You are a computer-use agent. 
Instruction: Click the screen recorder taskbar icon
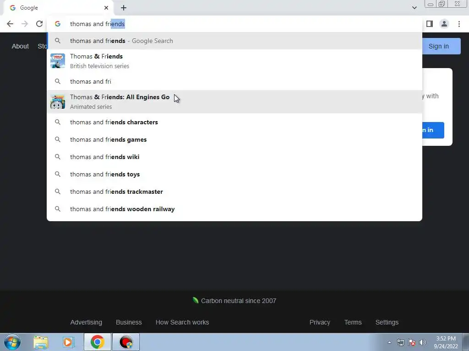(x=126, y=342)
